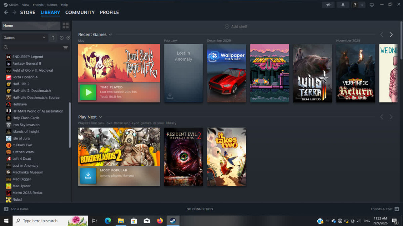Viewport: 403px width, 226px height.
Task: Open the notifications bell
Action: pos(343,5)
